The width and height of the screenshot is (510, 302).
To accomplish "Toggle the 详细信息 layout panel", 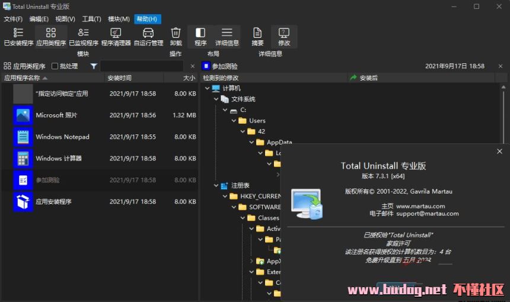I will click(x=227, y=37).
